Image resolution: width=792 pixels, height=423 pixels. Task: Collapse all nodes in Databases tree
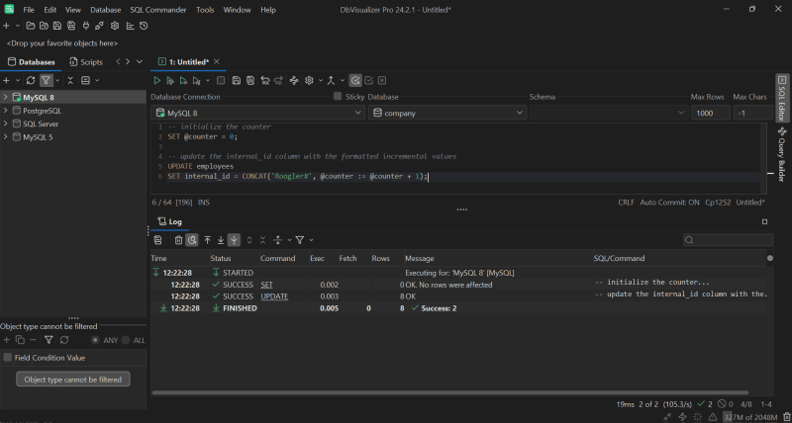(x=70, y=80)
